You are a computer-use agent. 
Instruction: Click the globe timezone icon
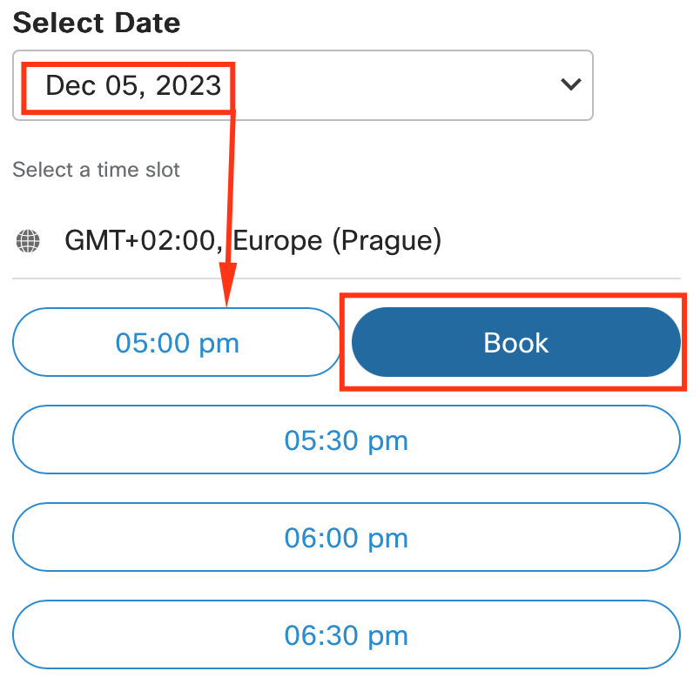tap(28, 240)
